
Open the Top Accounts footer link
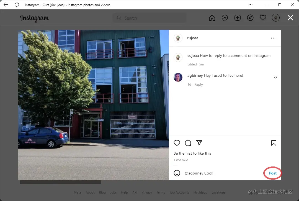coord(179,192)
